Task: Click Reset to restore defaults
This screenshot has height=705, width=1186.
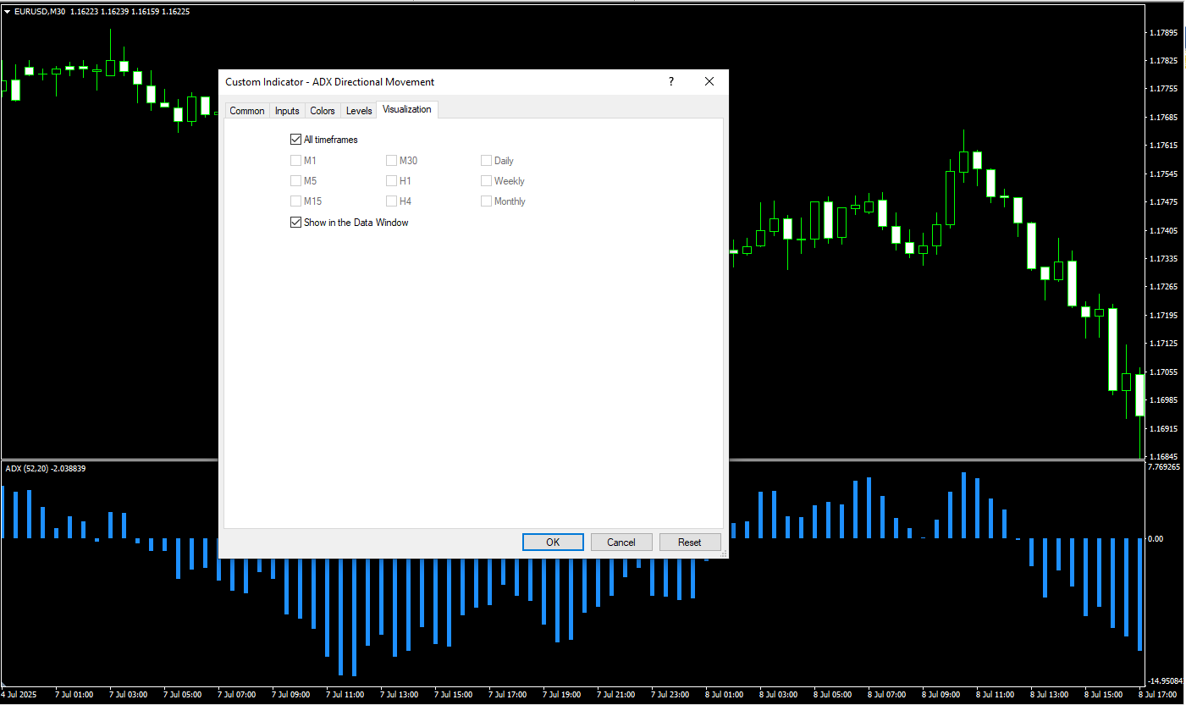Action: point(689,543)
